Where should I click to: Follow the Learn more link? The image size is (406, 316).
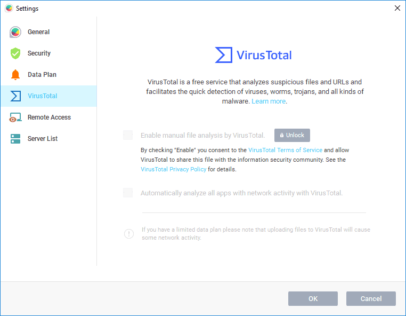269,101
